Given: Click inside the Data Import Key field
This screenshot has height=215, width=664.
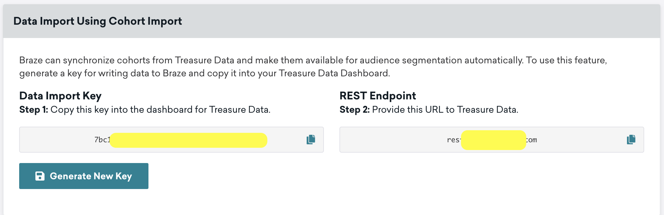Looking at the screenshot, I should 58,140.
